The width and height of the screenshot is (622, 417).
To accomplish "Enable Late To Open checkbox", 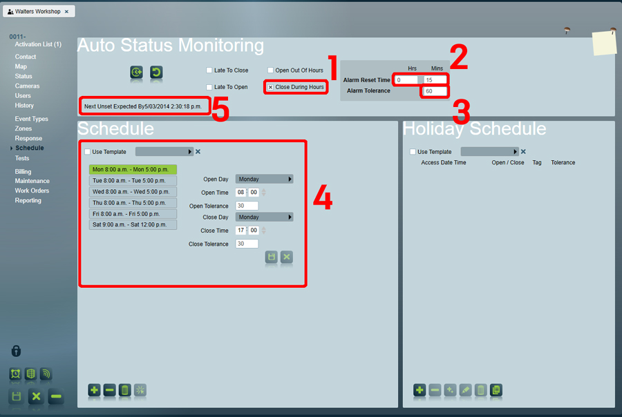I will [209, 87].
